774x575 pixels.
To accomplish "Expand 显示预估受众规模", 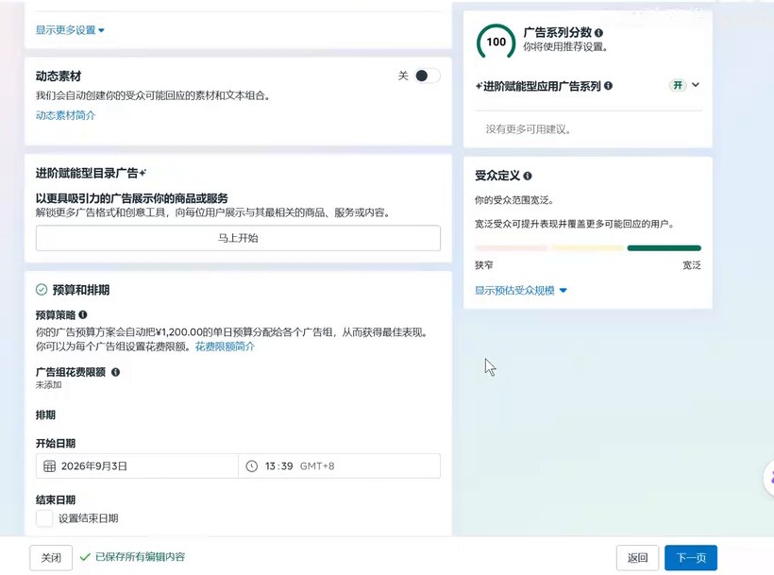I will point(521,290).
